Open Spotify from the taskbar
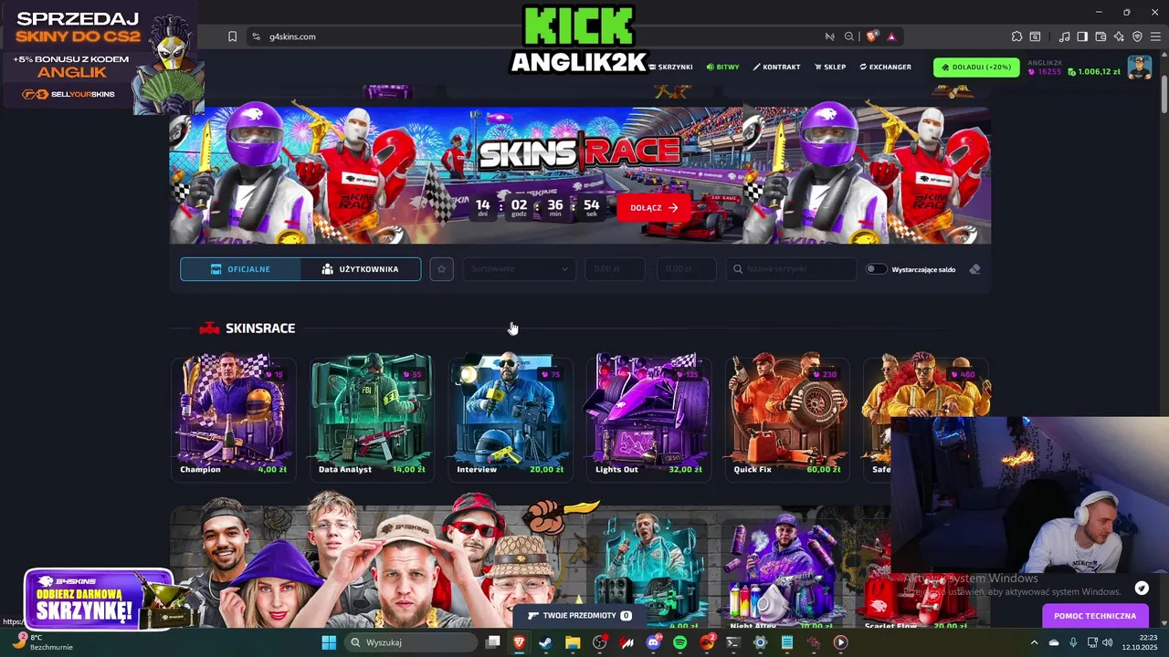Screen dimensions: 1169x657 (x=679, y=642)
